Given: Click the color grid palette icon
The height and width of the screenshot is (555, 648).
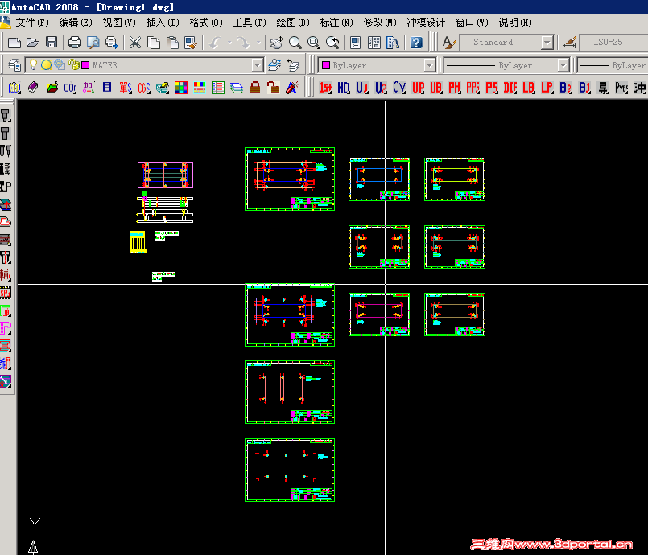Looking at the screenshot, I should click(181, 88).
